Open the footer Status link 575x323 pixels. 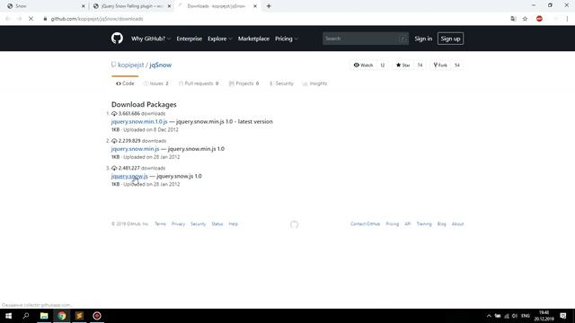click(x=217, y=223)
